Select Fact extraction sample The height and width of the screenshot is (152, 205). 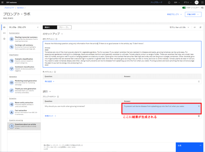tap(24, 112)
